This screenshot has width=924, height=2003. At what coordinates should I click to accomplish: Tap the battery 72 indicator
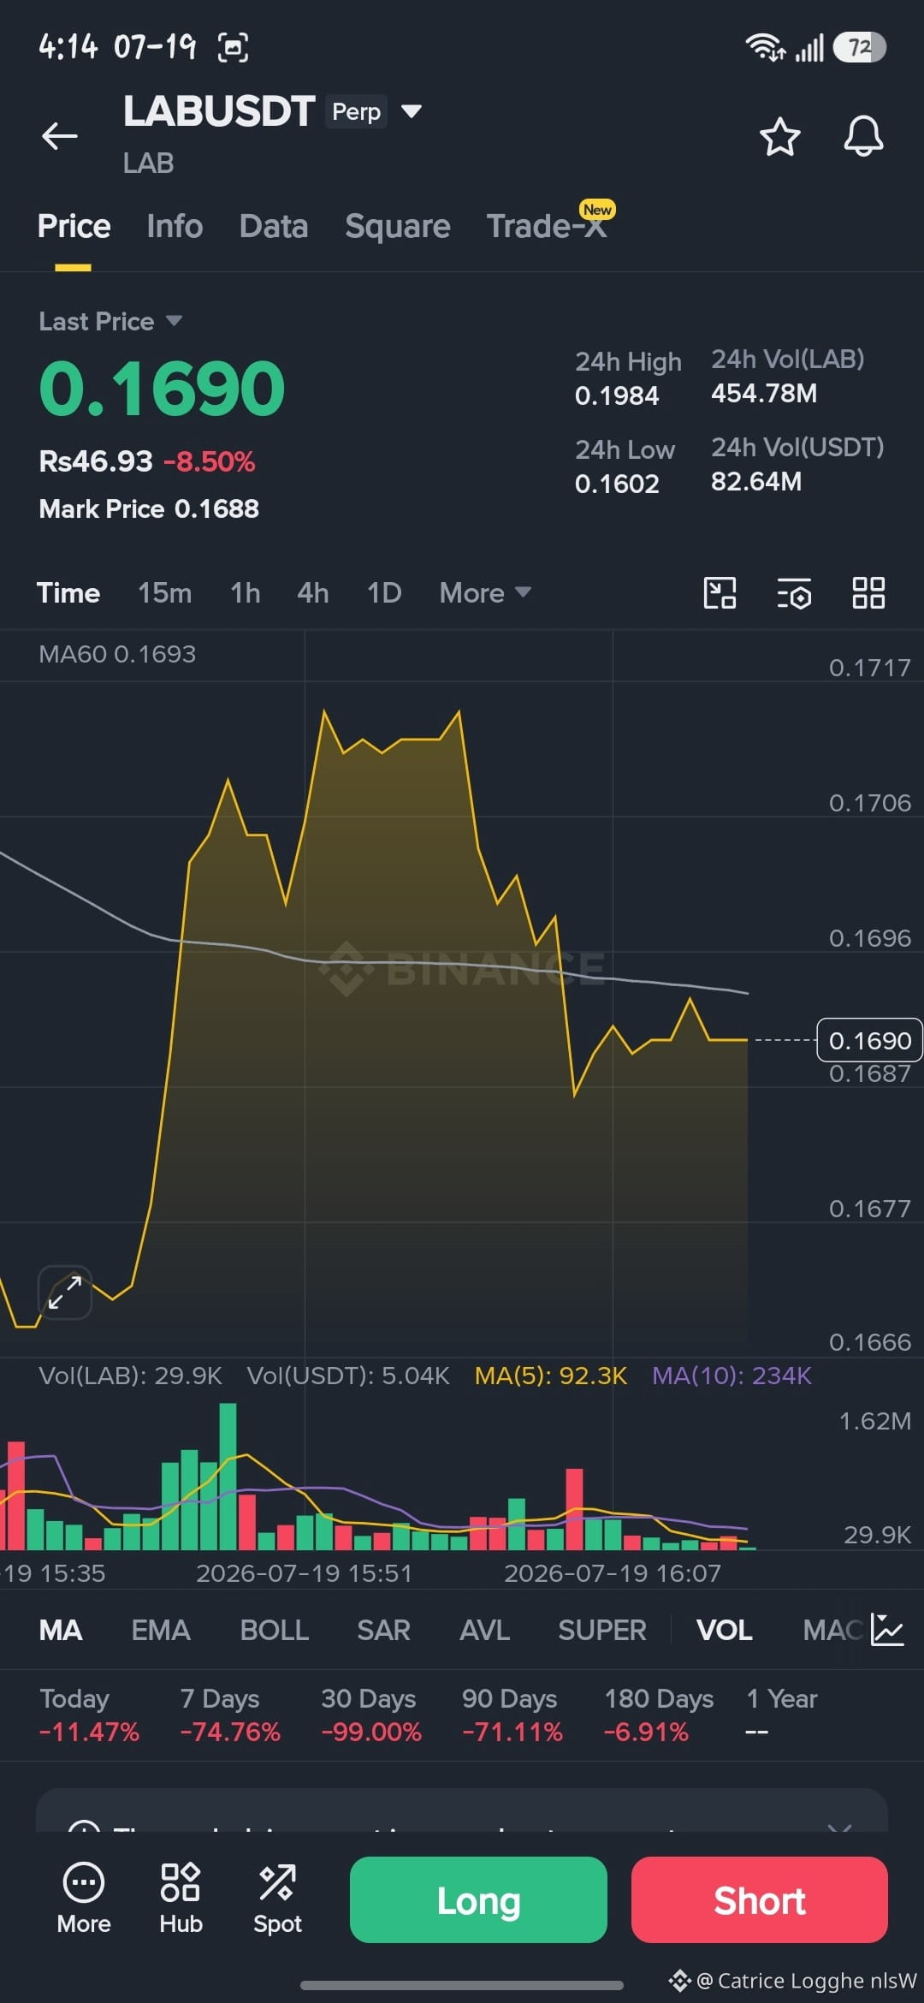click(x=861, y=47)
